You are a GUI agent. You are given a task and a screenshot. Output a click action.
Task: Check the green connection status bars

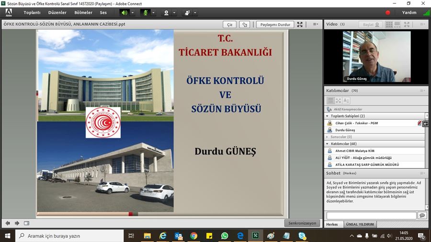(x=426, y=12)
